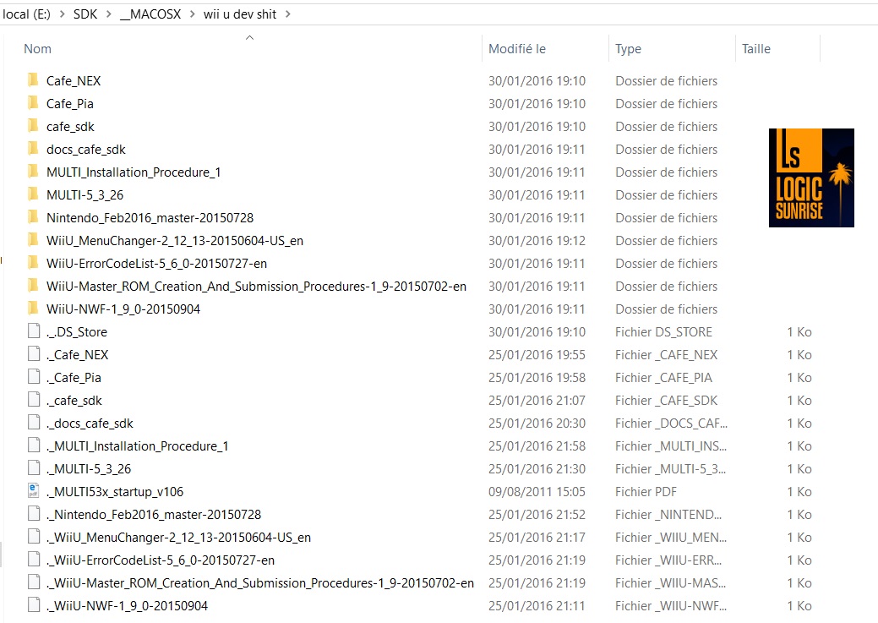The height and width of the screenshot is (623, 878).
Task: Click the Fichier DS_STORE type cell
Action: tap(663, 331)
